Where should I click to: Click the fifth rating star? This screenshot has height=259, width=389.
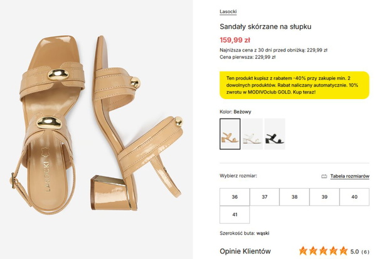(x=344, y=251)
